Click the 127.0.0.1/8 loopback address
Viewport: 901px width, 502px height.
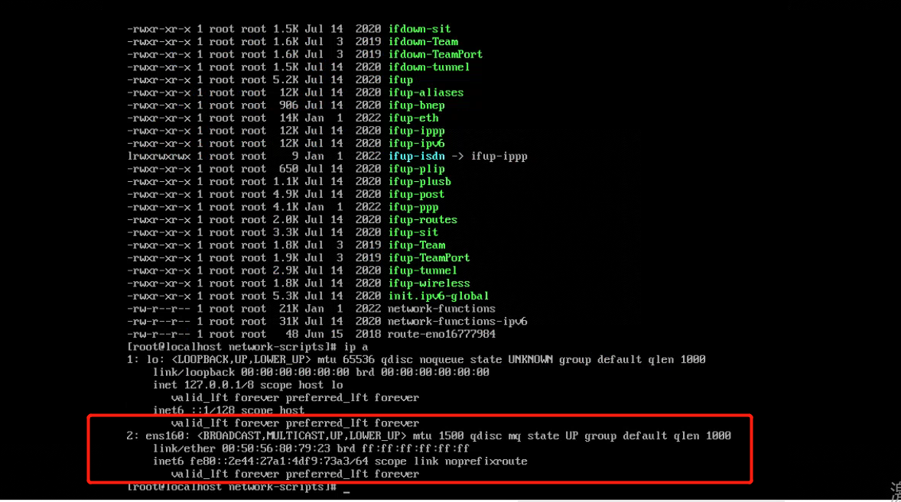pos(210,385)
